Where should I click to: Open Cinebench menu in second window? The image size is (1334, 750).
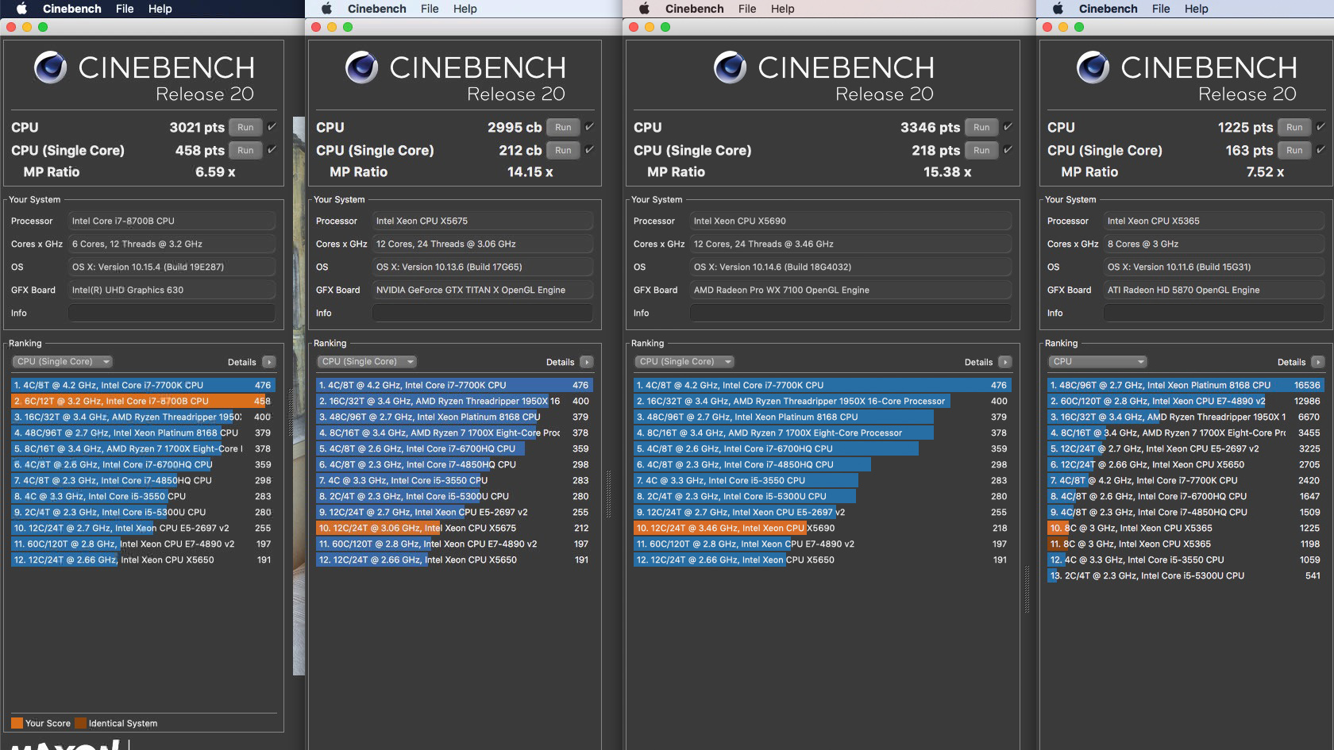click(x=376, y=9)
